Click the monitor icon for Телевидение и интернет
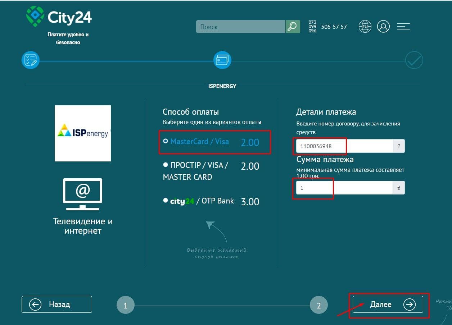This screenshot has height=325, width=452. pyautogui.click(x=83, y=194)
